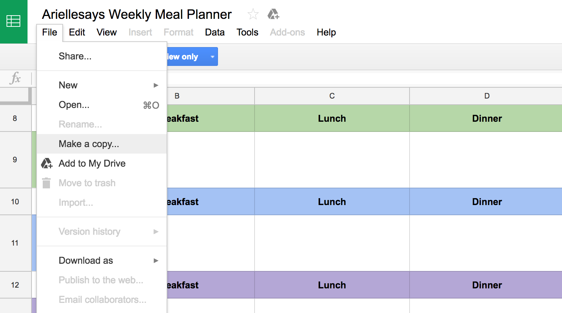Screen dimensions: 562x313
Task: Star this document with the star icon
Action: [253, 14]
